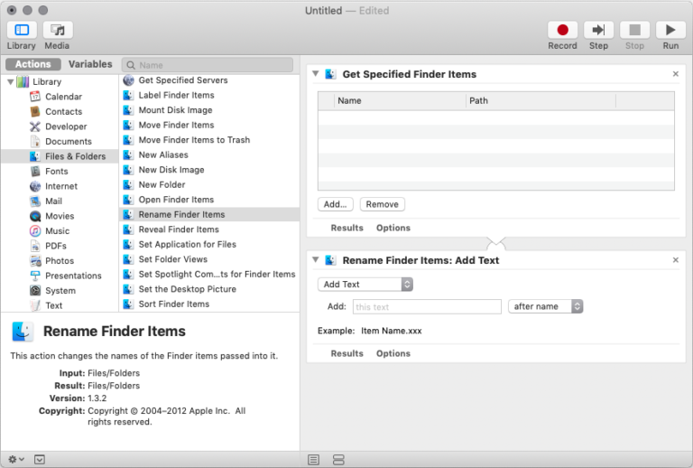Viewport: 693px width, 468px height.
Task: Collapse Get Specified Finder Items action
Action: click(316, 74)
